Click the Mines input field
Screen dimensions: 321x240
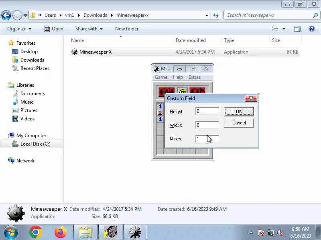(207, 139)
